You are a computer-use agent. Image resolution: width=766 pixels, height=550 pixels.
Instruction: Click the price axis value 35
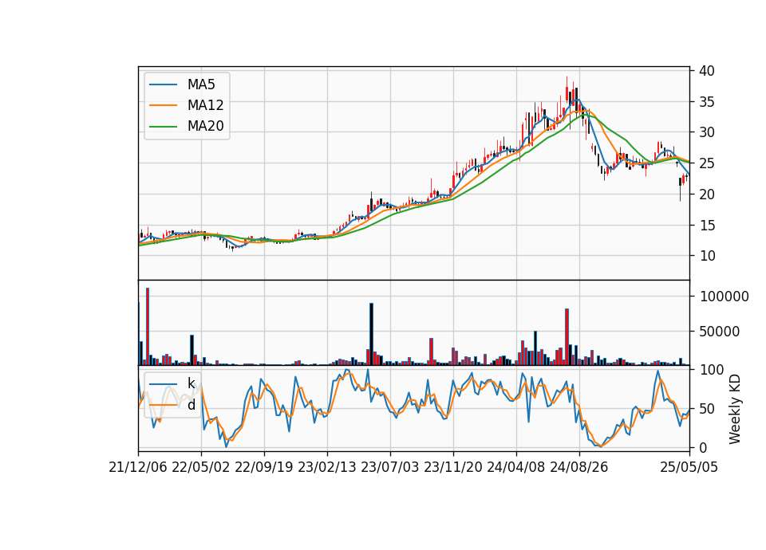click(707, 102)
